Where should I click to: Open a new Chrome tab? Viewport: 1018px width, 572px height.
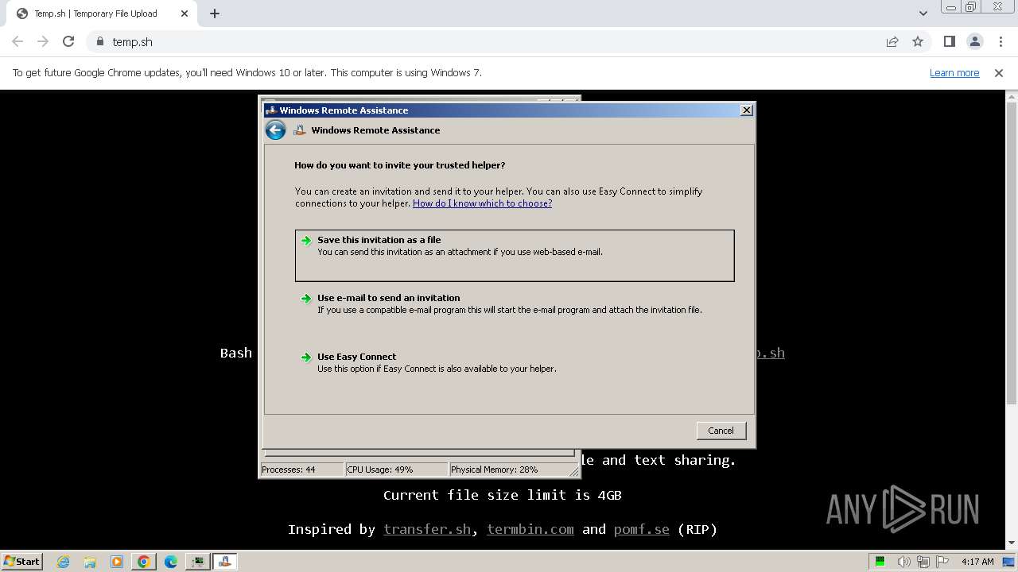tap(215, 14)
